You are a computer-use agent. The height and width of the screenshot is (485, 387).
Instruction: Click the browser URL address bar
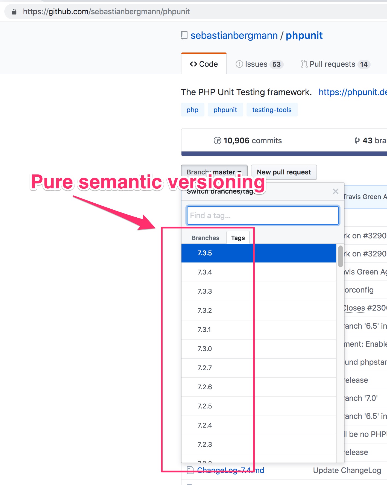pos(196,11)
